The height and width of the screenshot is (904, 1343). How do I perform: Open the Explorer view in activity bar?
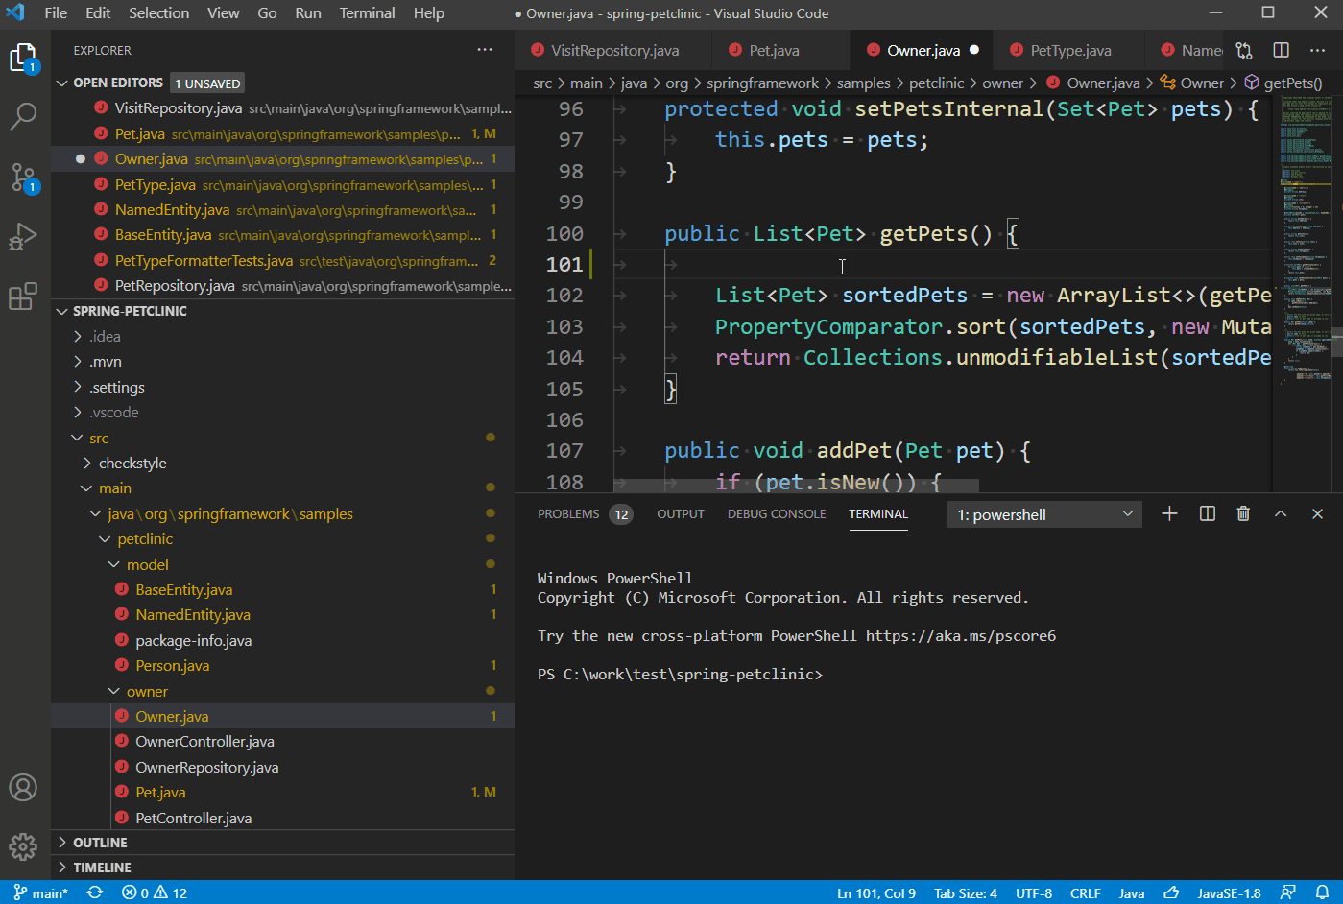(x=23, y=59)
